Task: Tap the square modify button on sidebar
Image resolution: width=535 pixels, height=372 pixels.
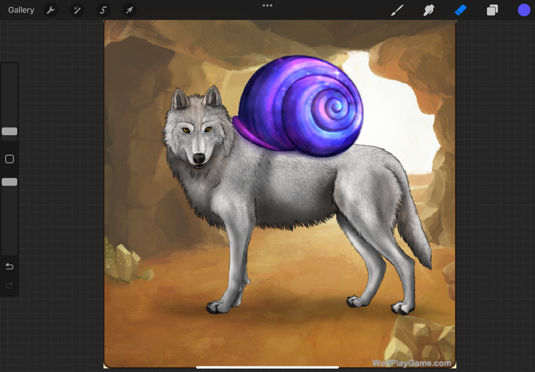Action: [x=10, y=159]
